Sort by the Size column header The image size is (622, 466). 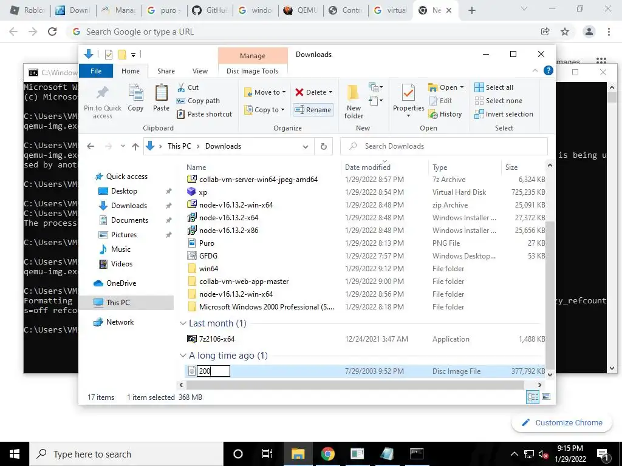(511, 167)
